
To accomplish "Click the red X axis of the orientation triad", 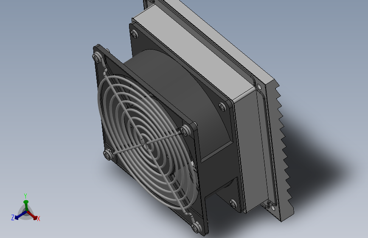I will coord(32,215).
